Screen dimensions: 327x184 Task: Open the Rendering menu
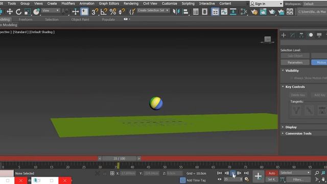(x=131, y=4)
